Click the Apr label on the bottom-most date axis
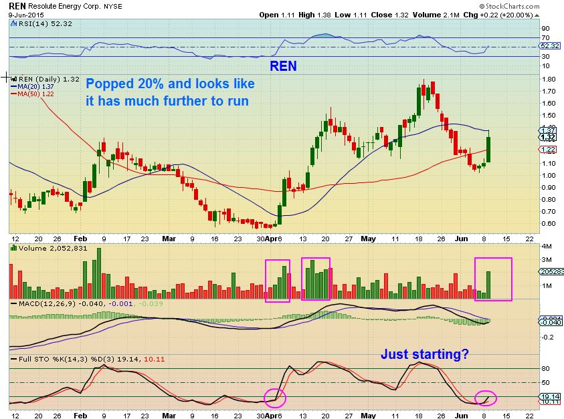This screenshot has height=419, width=564. coord(271,416)
